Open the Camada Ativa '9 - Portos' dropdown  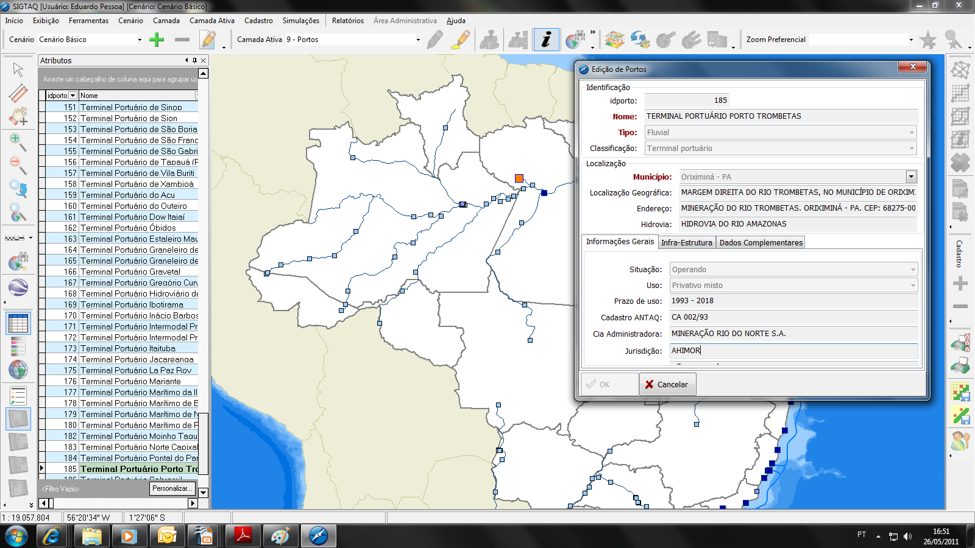coord(418,40)
